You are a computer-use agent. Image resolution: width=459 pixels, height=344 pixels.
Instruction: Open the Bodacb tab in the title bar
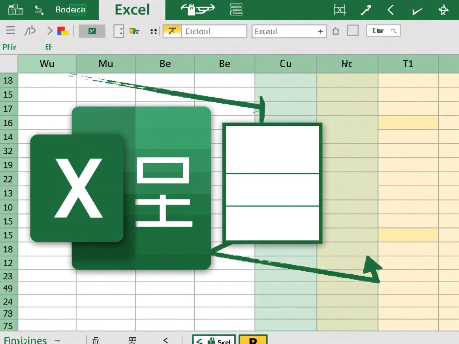tap(71, 10)
